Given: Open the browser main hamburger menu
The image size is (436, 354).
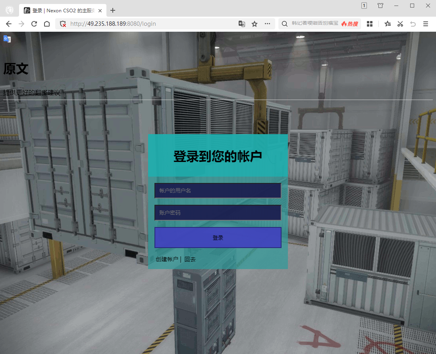Looking at the screenshot, I should 425,24.
